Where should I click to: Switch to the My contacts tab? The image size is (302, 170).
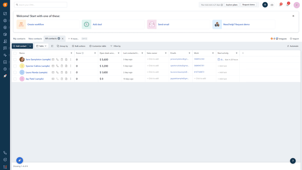tap(19, 39)
